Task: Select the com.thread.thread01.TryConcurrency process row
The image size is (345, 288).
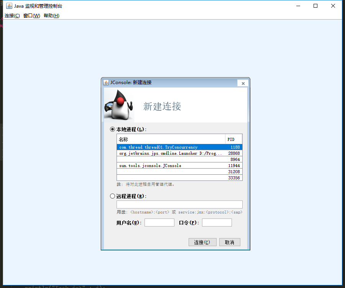Action: click(179, 147)
